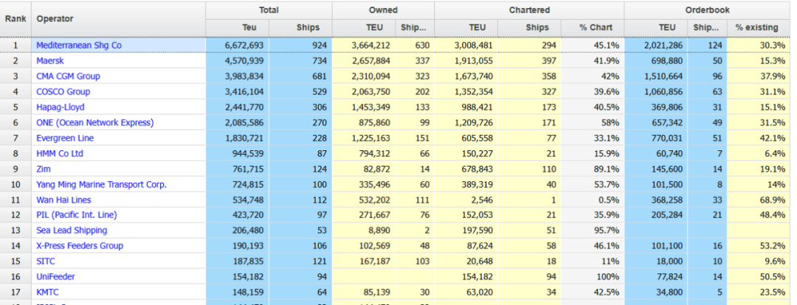Select the cell showing 1,830,721
This screenshot has height=305, width=797.
tap(238, 138)
